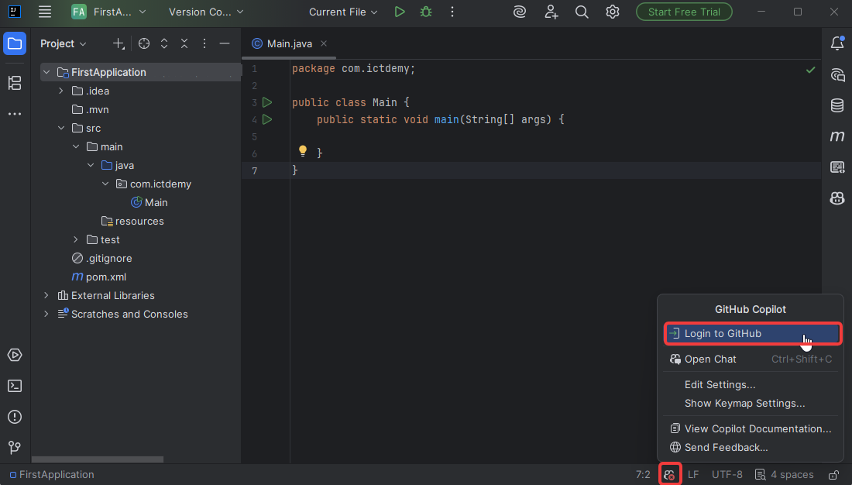Open View Copilot Documentation...
852x485 pixels.
pyautogui.click(x=751, y=428)
